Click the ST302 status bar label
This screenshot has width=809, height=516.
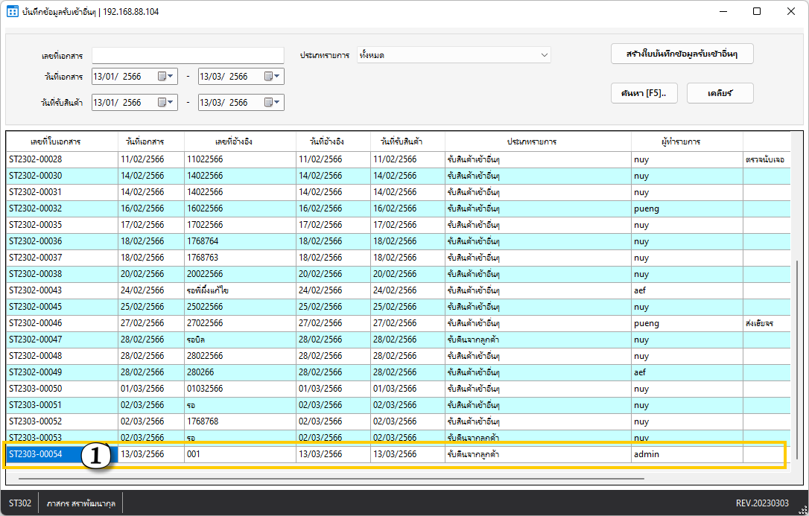pos(20,503)
